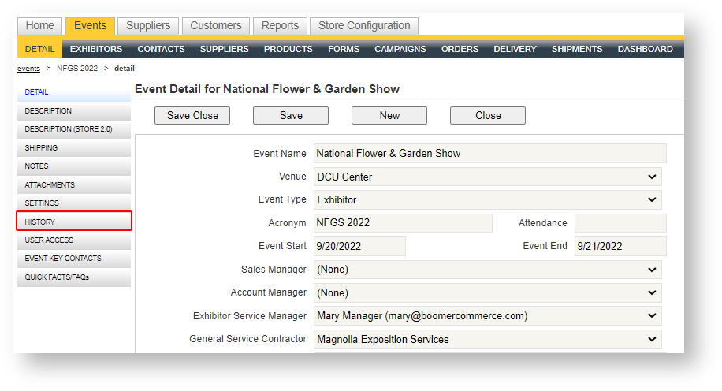Open the DASHBOARD menu item

(645, 49)
